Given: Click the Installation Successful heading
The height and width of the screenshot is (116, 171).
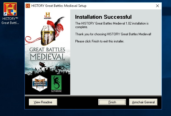Looking at the screenshot, I should click(x=103, y=17).
